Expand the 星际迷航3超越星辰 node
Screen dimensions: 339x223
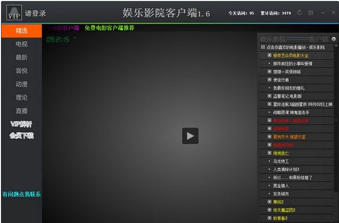[269, 104]
